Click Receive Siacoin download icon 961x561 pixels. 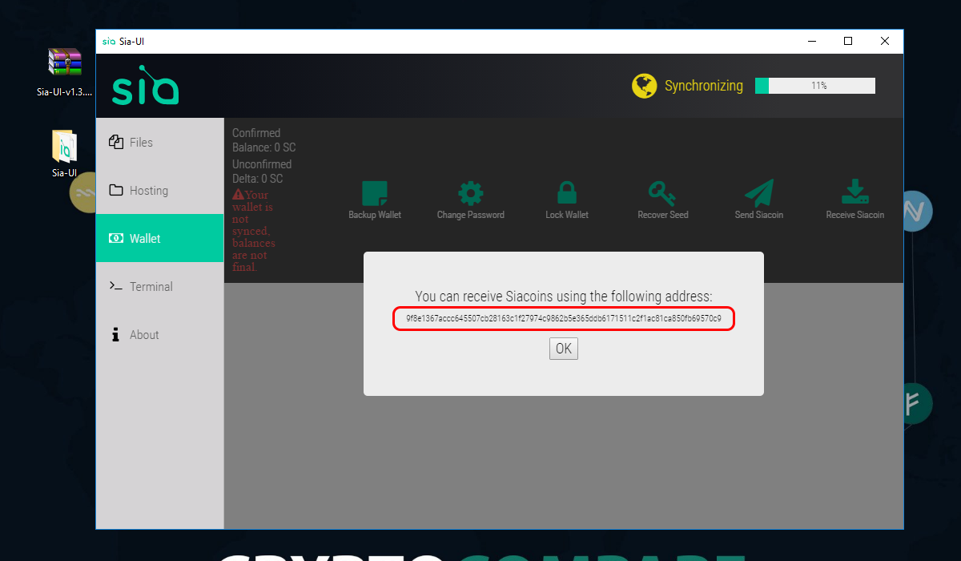(855, 192)
